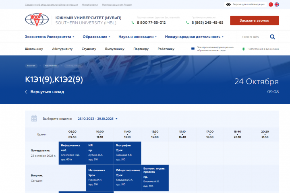The width and height of the screenshot is (290, 193).
Task: Expand Экосистема Университета menu
Action: [x=50, y=37]
